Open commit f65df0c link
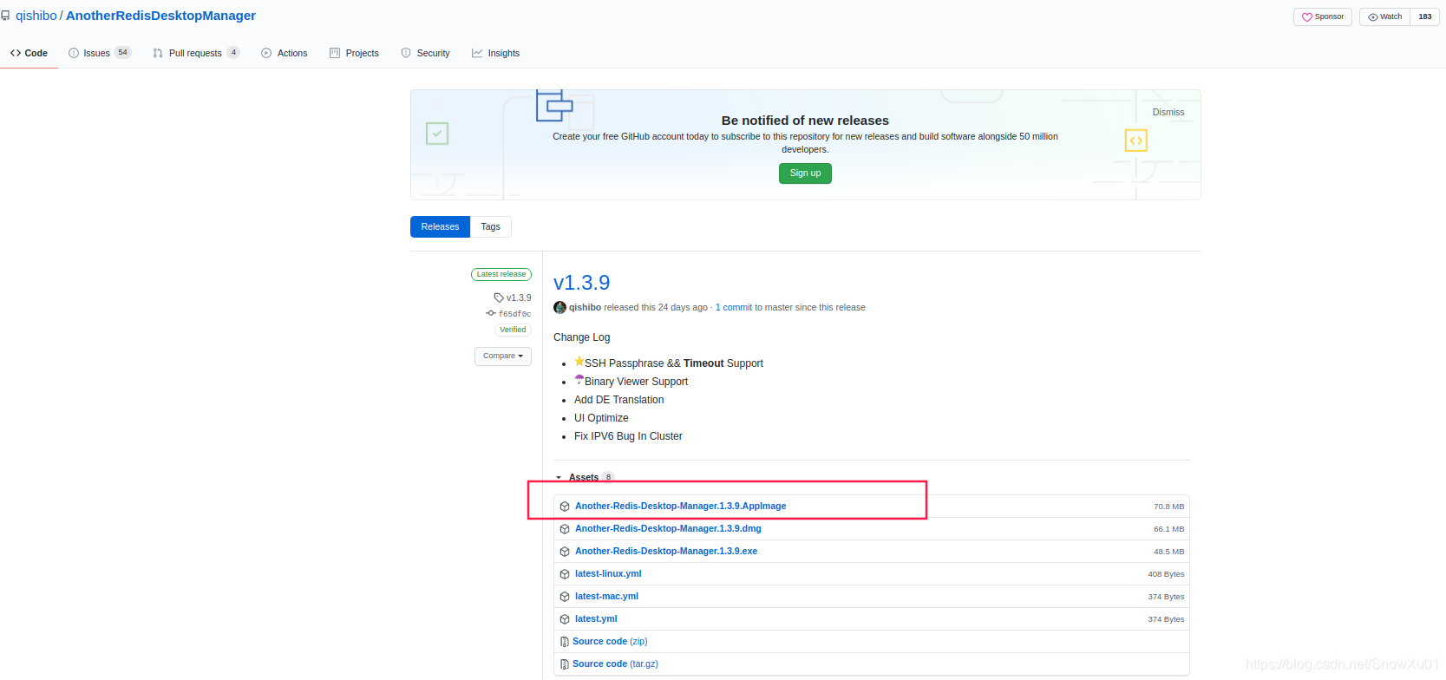This screenshot has height=680, width=1446. pos(514,314)
